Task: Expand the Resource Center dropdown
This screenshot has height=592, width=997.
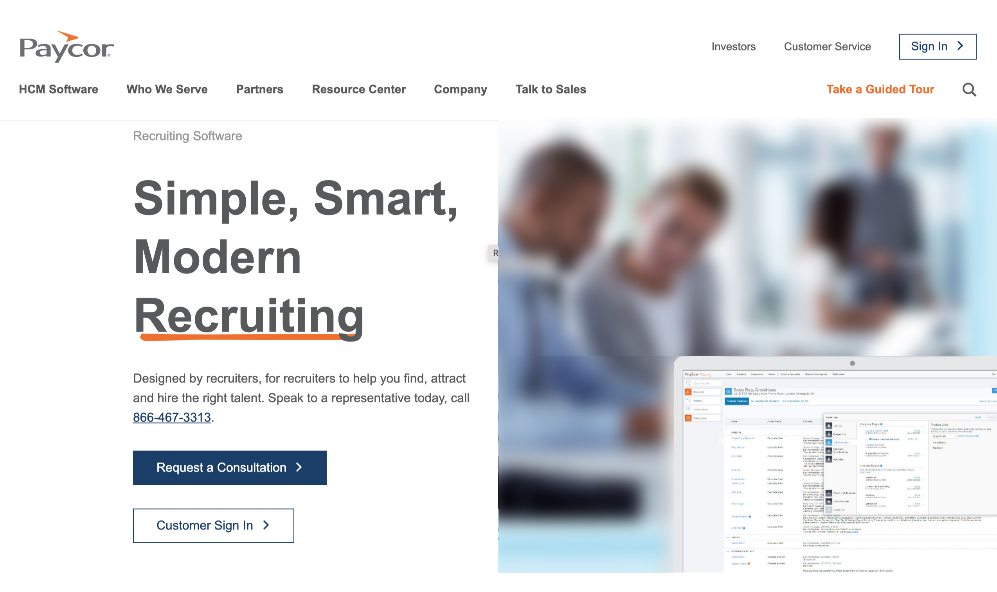Action: point(358,89)
